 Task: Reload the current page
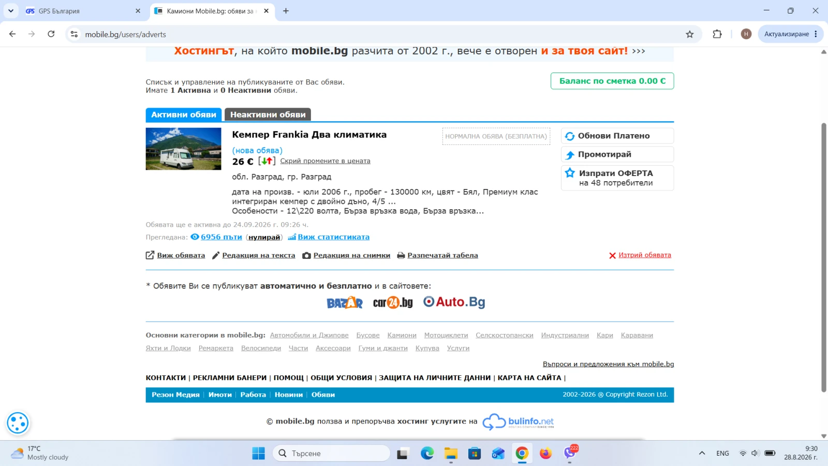[x=51, y=34]
